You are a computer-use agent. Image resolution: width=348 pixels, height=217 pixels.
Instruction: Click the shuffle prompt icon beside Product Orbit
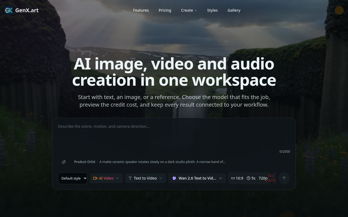[64, 162]
